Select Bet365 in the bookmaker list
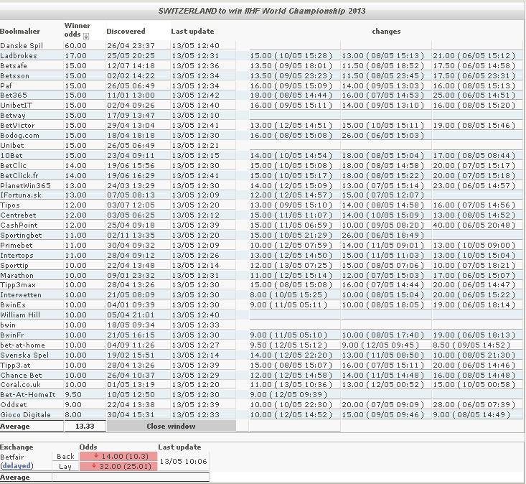Viewport: 526px width, 484px height. click(14, 96)
